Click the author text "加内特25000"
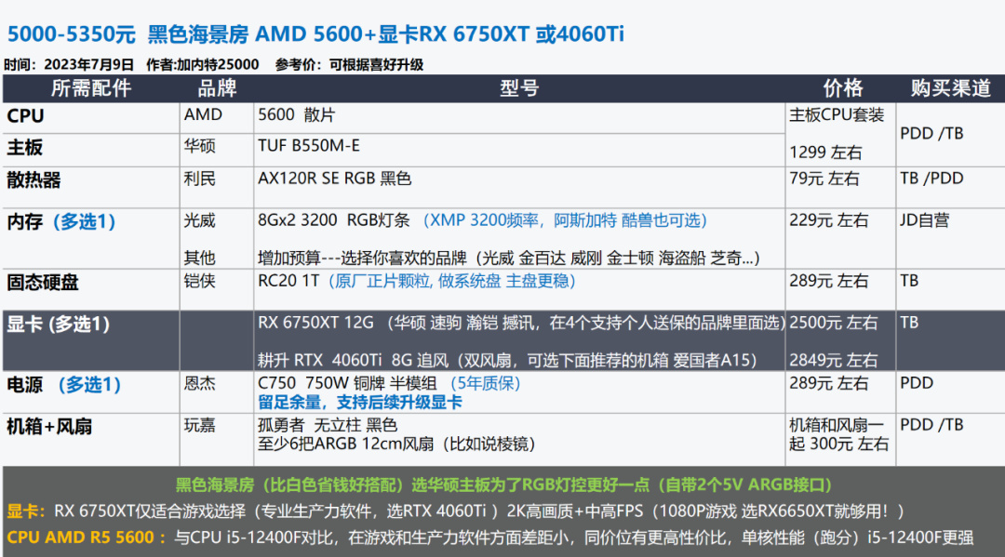Screen dimensions: 1005x557 tap(217, 65)
